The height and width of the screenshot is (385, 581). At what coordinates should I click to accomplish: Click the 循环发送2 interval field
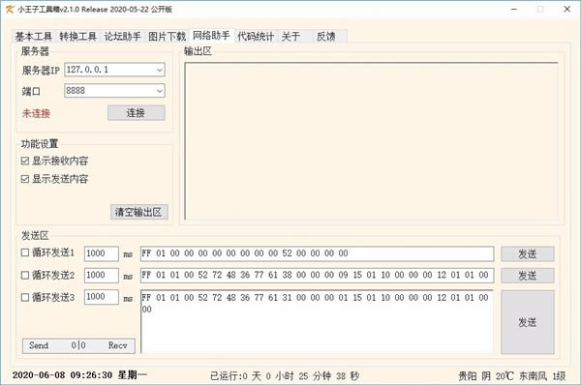pos(101,275)
